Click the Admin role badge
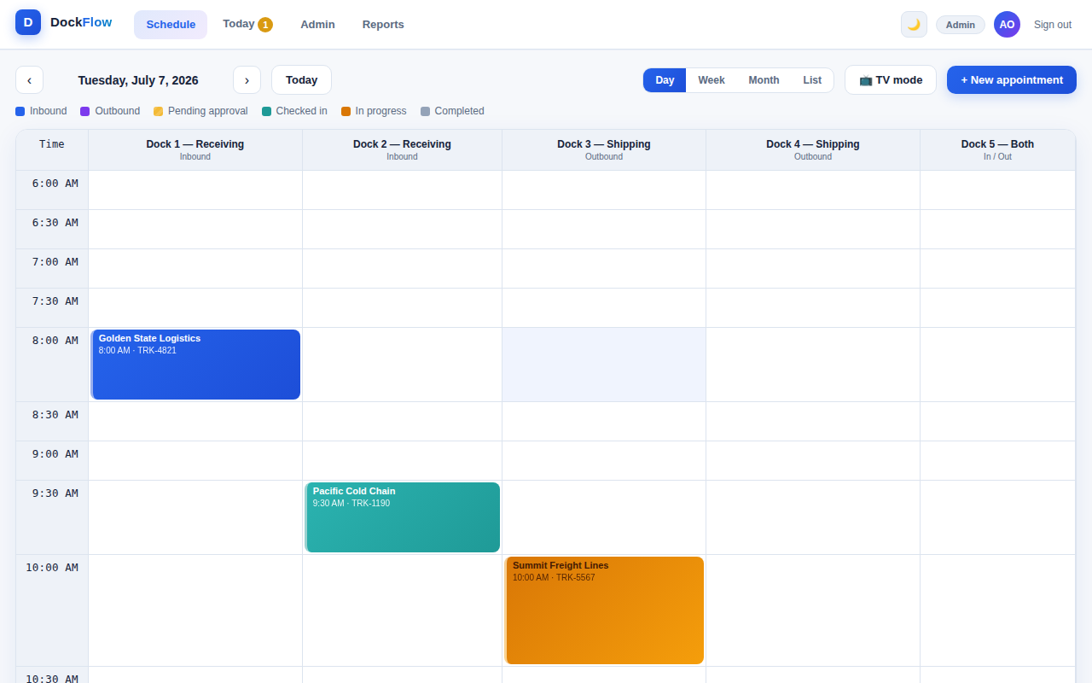 pyautogui.click(x=961, y=25)
